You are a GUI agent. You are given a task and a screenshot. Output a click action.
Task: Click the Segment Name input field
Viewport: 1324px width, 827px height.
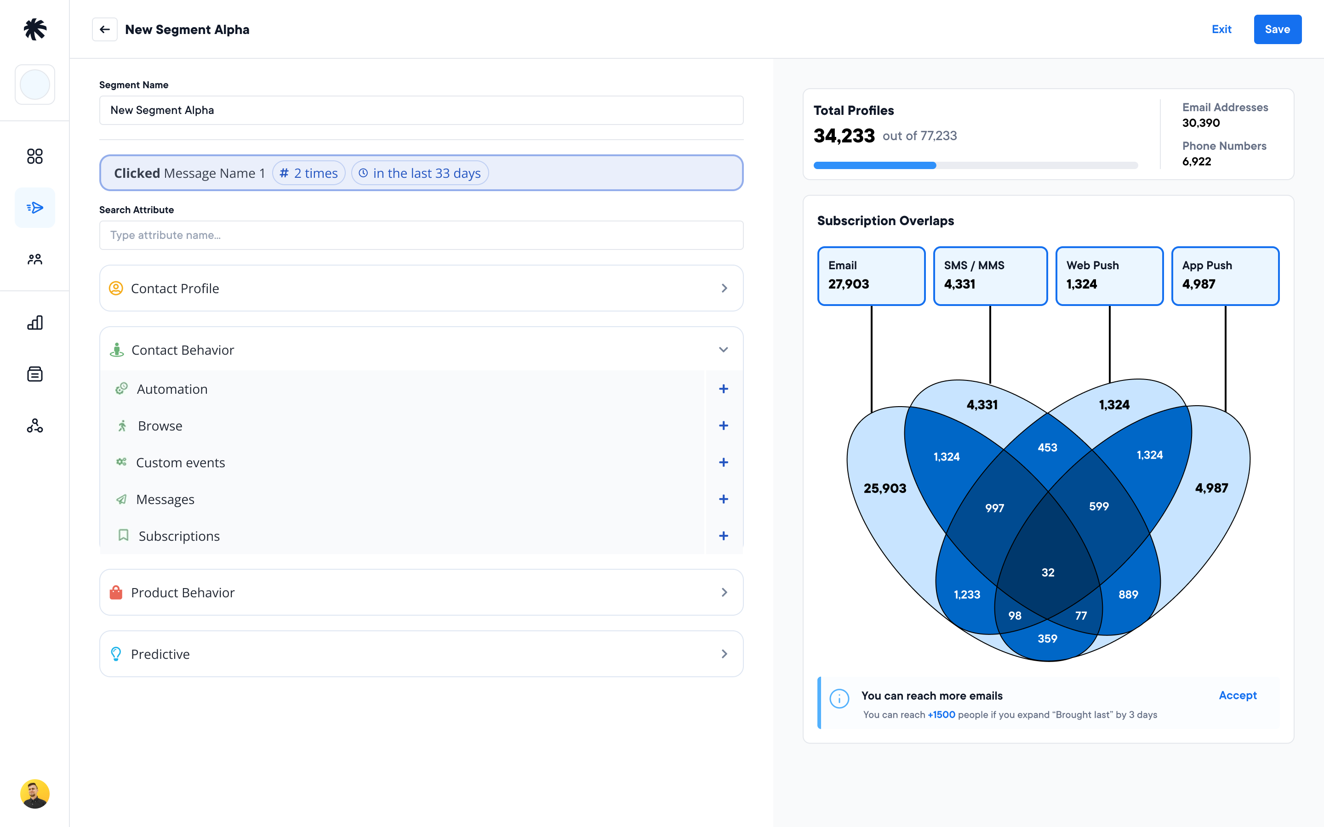pyautogui.click(x=421, y=110)
